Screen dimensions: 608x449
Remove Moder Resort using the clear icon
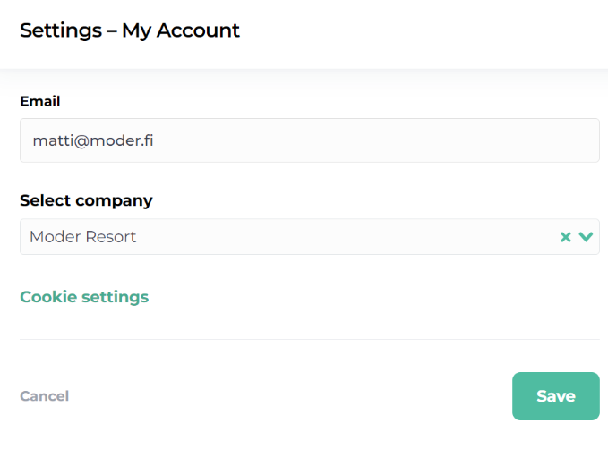(565, 237)
